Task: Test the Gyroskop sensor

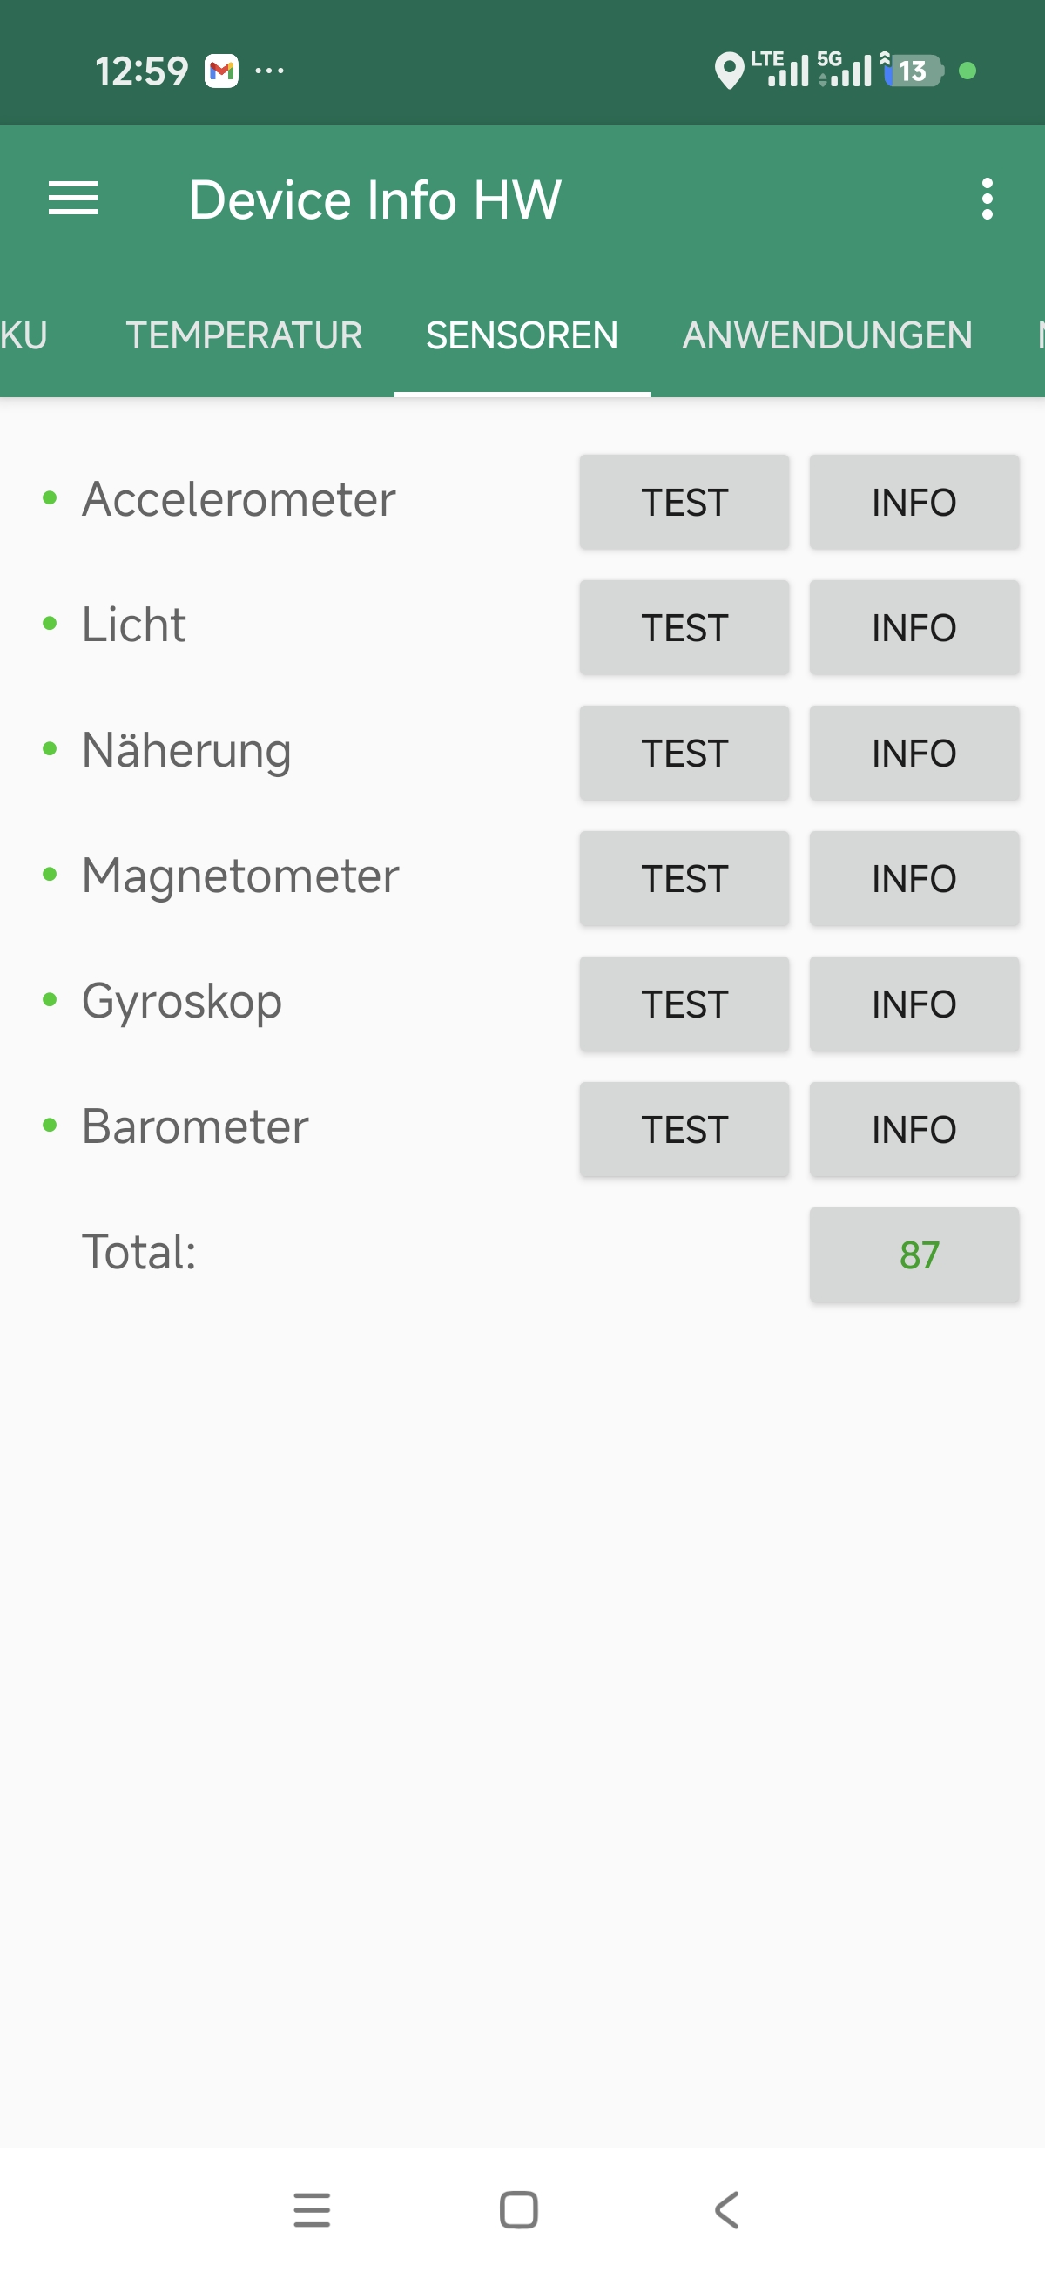Action: (684, 1004)
